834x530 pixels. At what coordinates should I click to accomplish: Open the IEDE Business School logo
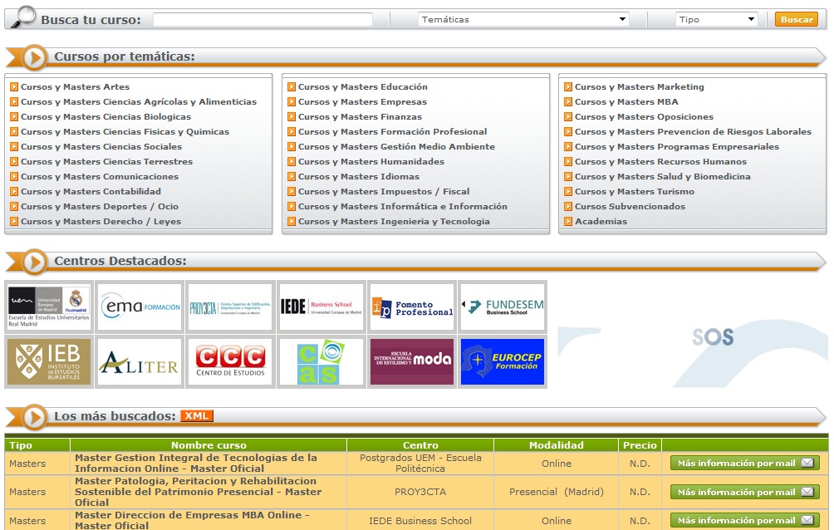tap(321, 307)
